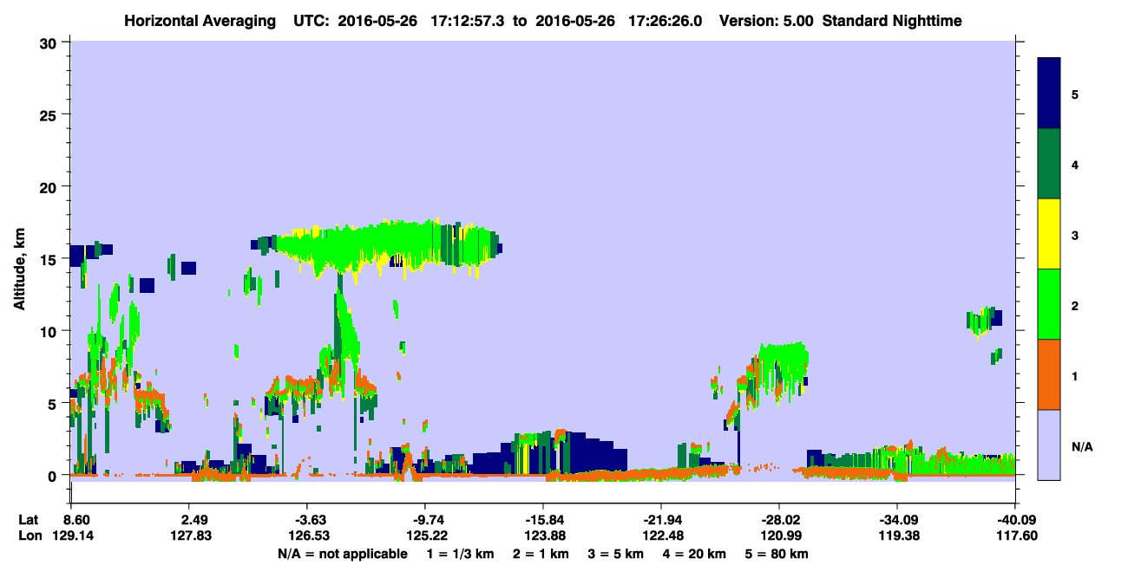Click the orange colorbar segment labeled 1
1128x578 pixels.
click(x=1049, y=374)
